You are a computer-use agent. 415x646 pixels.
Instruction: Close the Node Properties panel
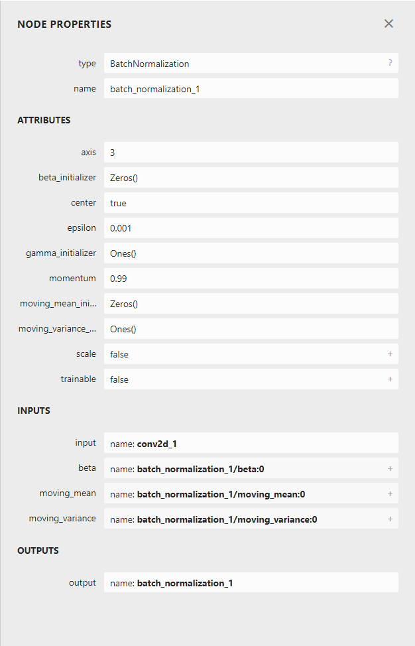[x=388, y=23]
